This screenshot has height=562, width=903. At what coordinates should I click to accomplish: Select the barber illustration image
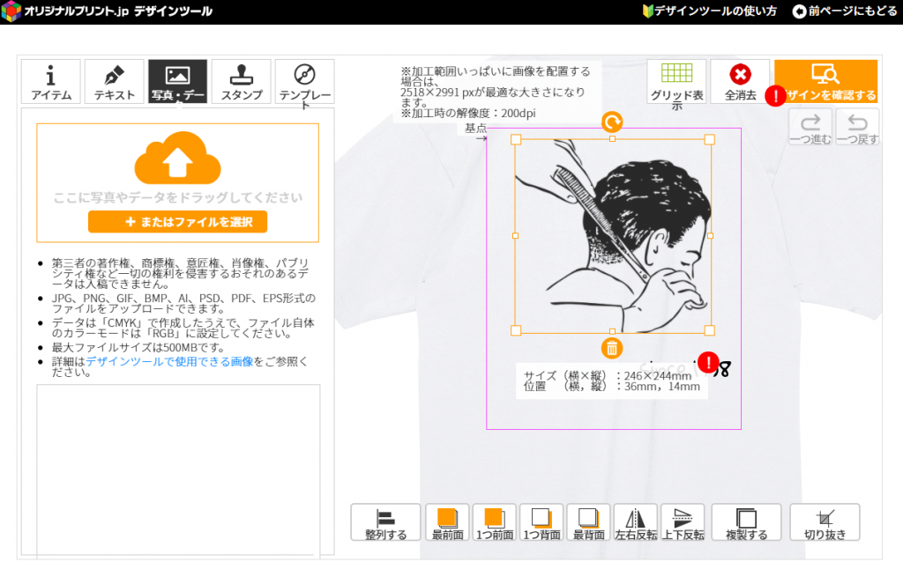[613, 235]
